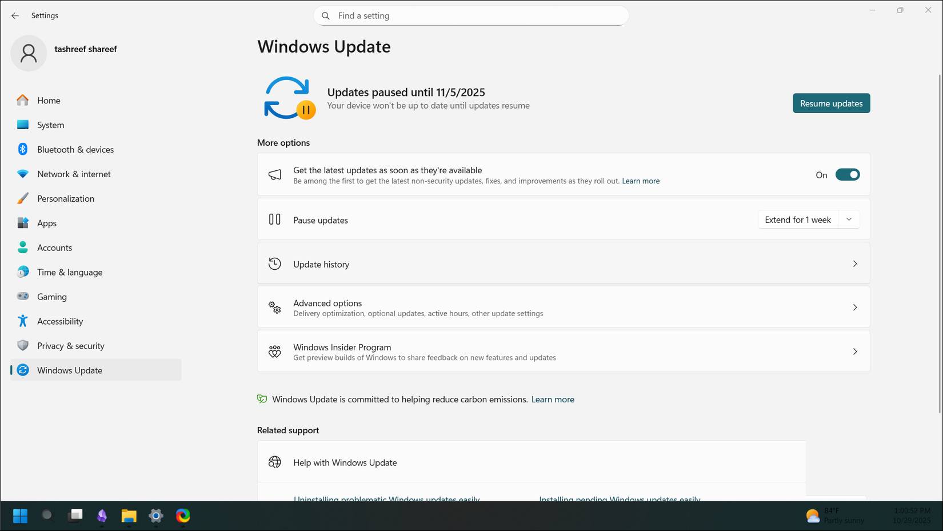
Task: Select Windows Update in the sidebar
Action: pyautogui.click(x=69, y=370)
